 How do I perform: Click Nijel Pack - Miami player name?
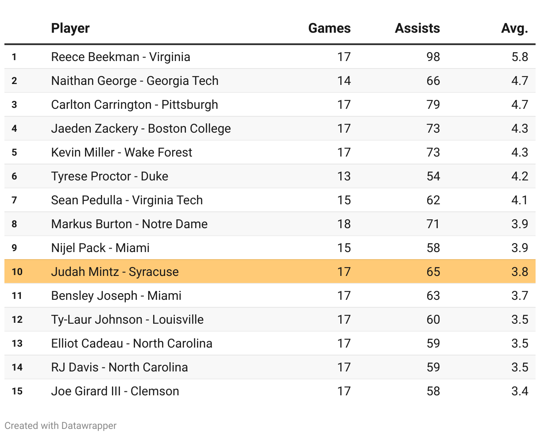pyautogui.click(x=100, y=248)
